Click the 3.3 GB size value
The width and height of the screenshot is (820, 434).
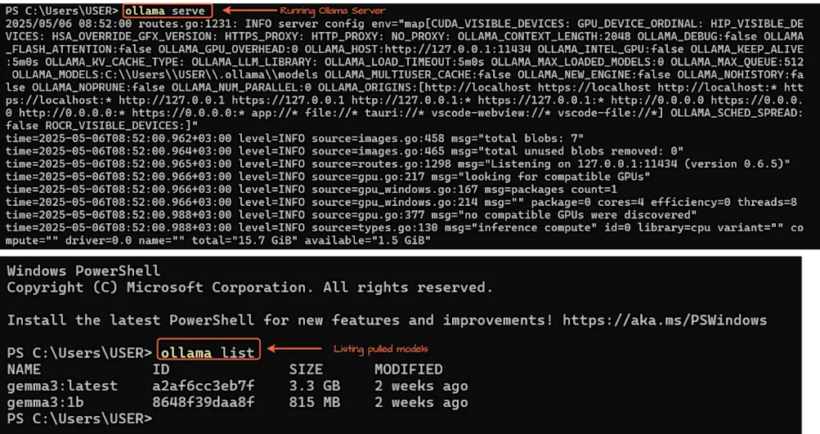(314, 387)
